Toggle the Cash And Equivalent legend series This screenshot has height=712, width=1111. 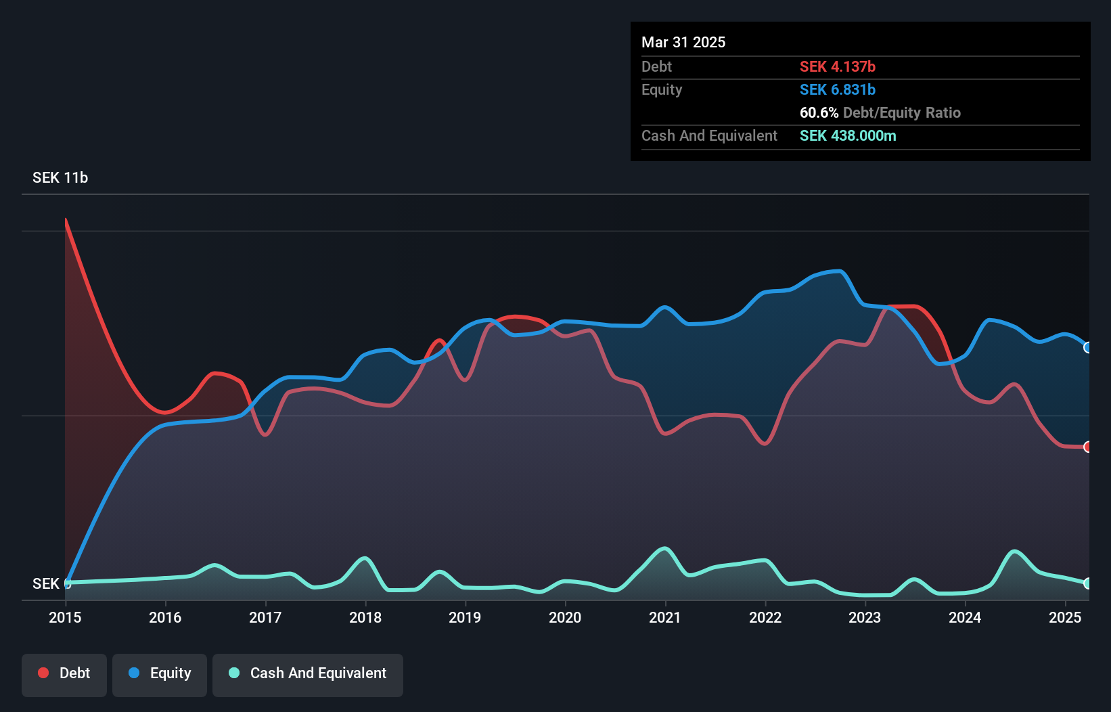(308, 673)
